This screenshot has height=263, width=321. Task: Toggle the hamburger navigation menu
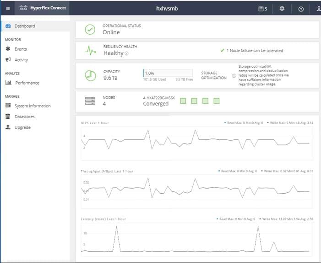[8, 8]
